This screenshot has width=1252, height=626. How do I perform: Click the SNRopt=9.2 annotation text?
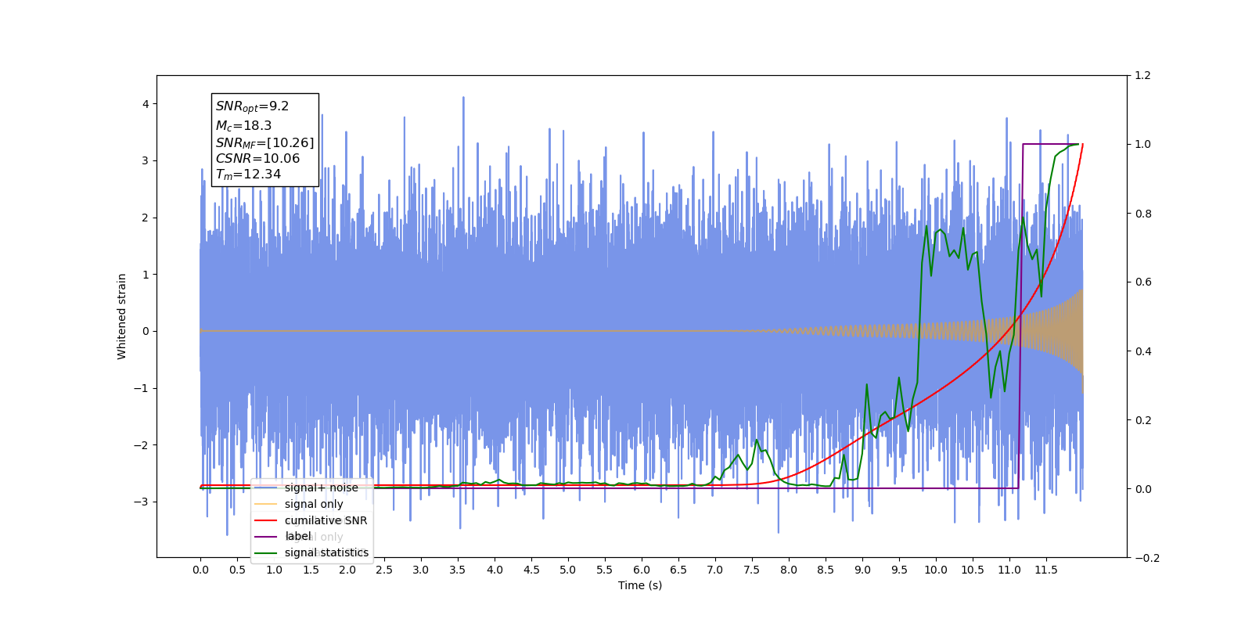pyautogui.click(x=252, y=106)
